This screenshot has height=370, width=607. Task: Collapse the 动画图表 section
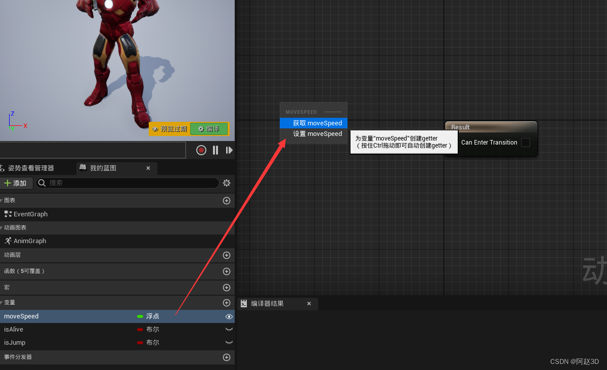coord(2,228)
